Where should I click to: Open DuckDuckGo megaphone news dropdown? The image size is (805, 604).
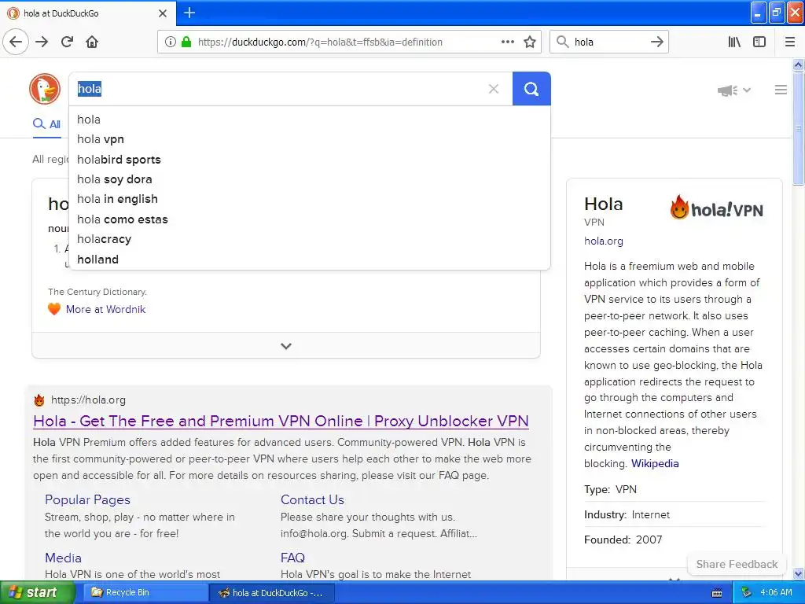[x=734, y=90]
